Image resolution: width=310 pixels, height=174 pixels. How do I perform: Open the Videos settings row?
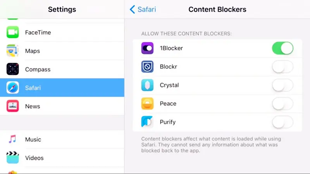(62, 158)
